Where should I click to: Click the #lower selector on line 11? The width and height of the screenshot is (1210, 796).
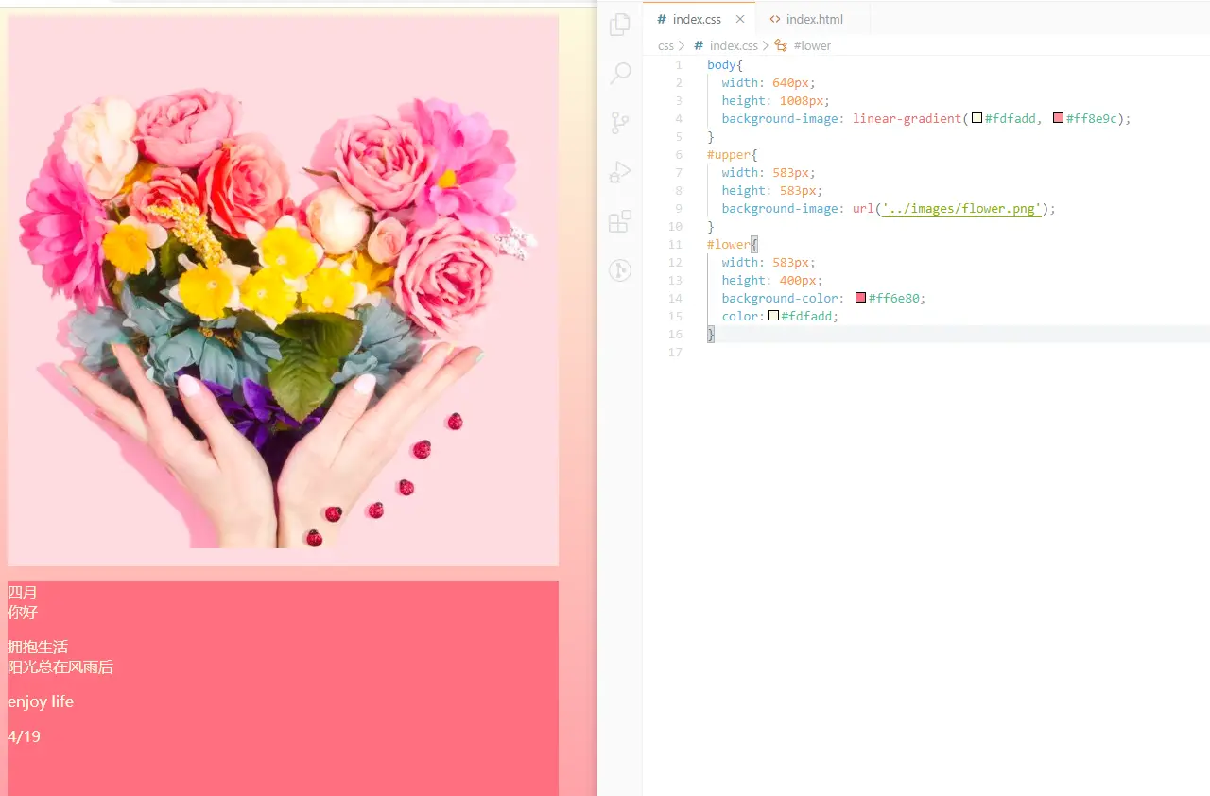[x=729, y=245]
